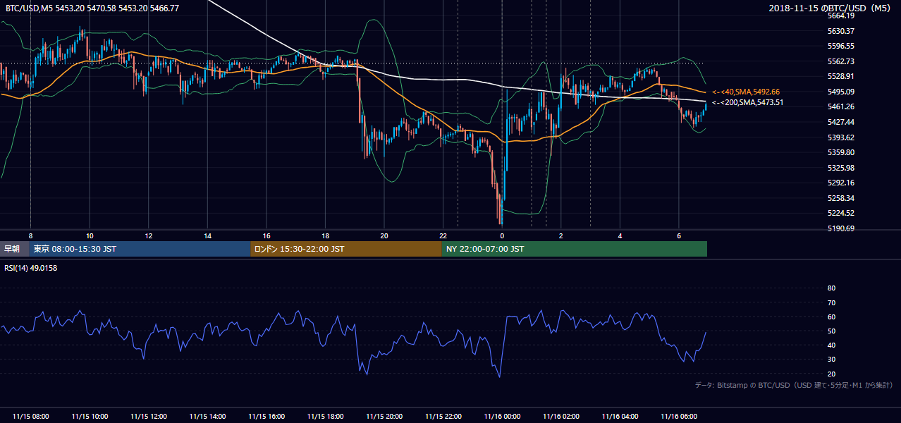901x423 pixels.
Task: Click the bottom time label 11/15 18:00
Action: [x=325, y=417]
